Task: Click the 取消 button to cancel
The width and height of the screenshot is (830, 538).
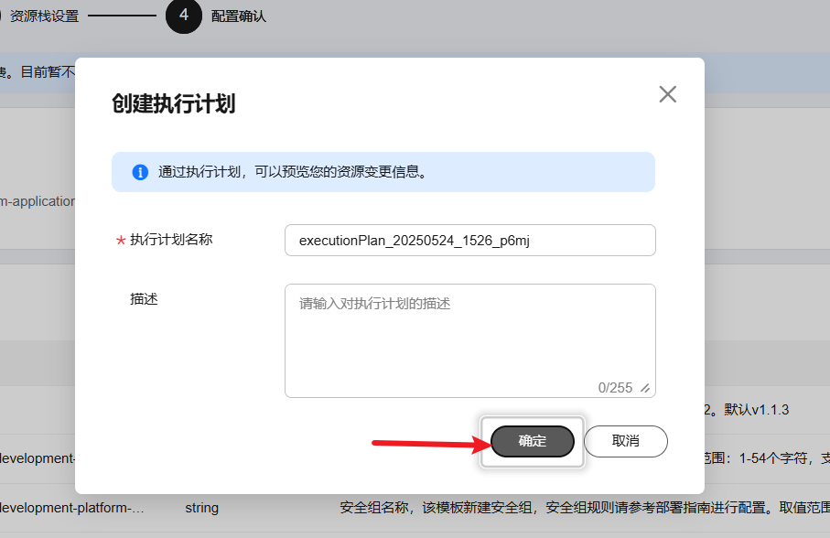Action: [625, 441]
